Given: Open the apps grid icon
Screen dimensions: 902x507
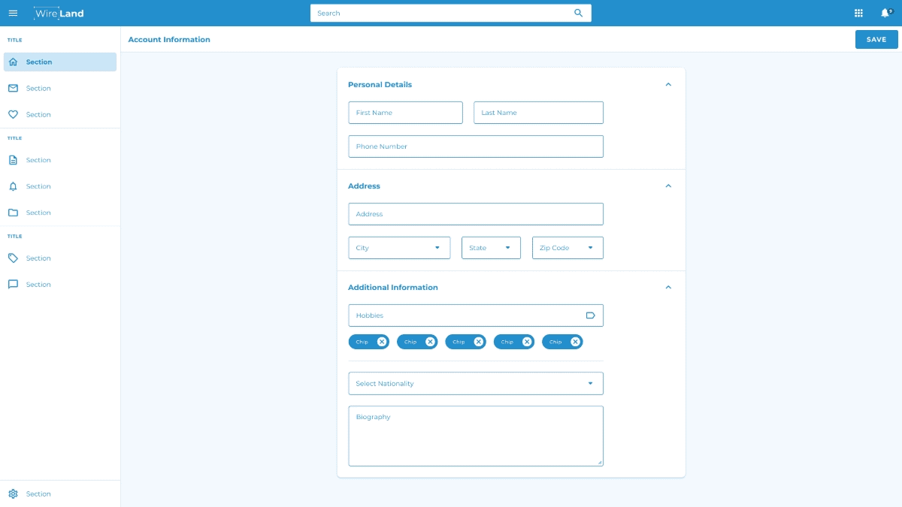Looking at the screenshot, I should 858,13.
